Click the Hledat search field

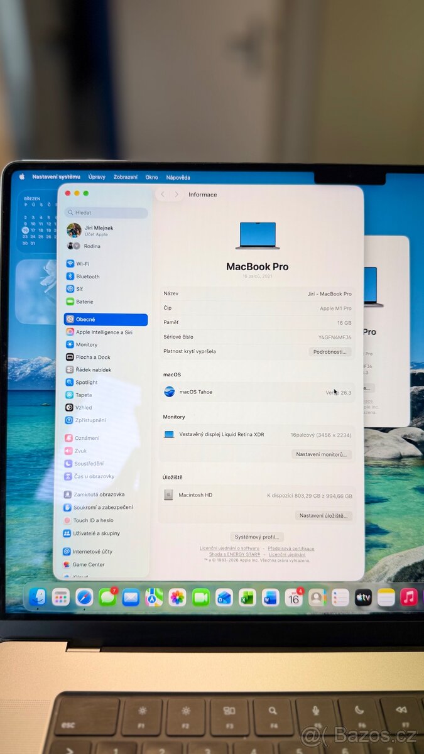coord(107,212)
